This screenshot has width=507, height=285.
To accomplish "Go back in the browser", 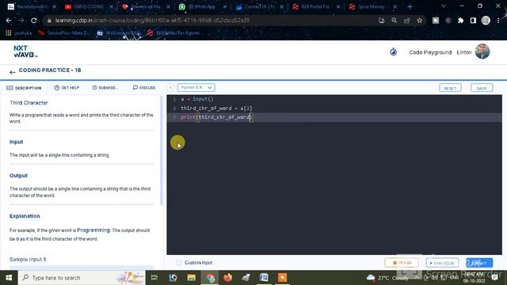I will [x=9, y=21].
